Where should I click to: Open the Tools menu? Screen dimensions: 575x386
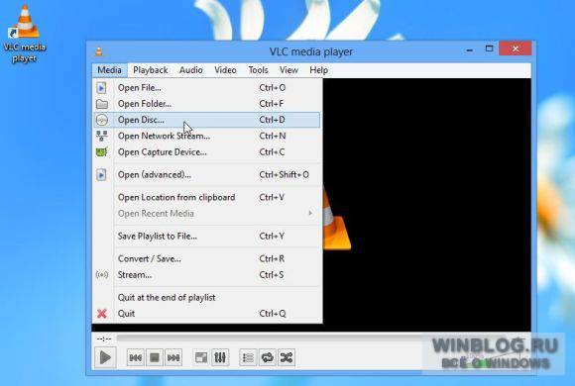[x=258, y=70]
